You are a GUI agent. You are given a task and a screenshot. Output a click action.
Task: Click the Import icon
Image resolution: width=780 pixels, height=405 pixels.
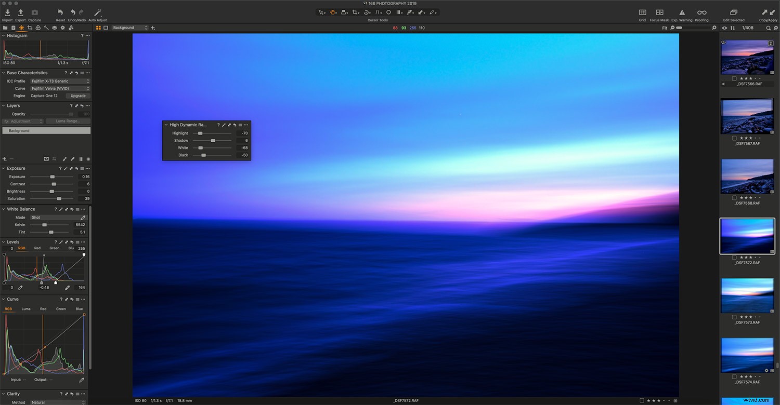pyautogui.click(x=7, y=11)
